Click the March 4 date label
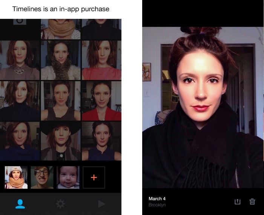264x215 pixels. pos(157,199)
